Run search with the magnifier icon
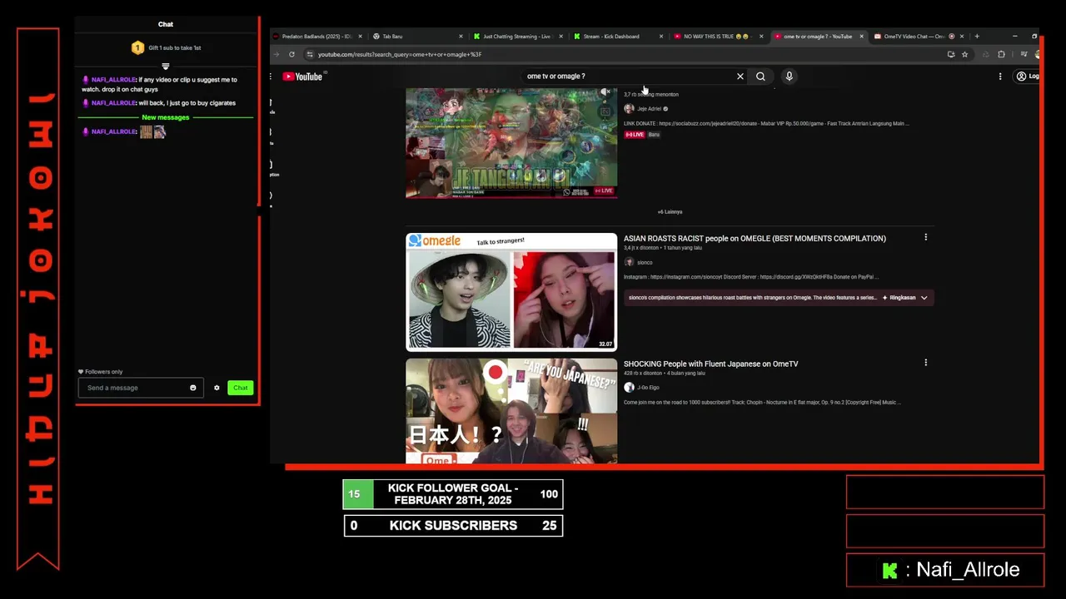 click(x=760, y=77)
